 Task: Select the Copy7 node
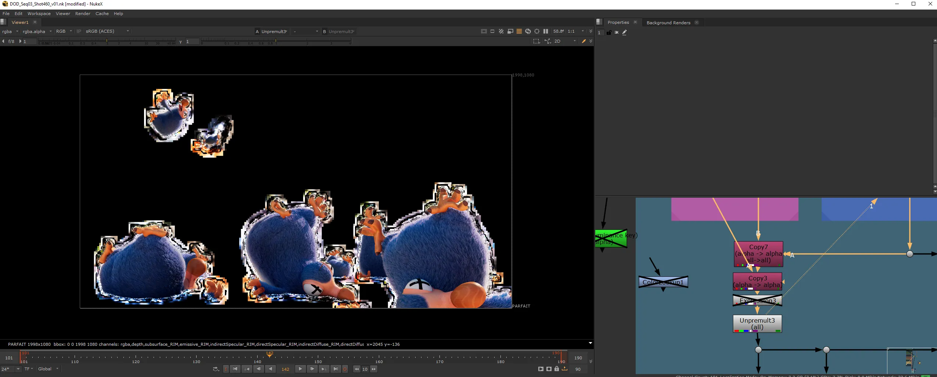758,254
